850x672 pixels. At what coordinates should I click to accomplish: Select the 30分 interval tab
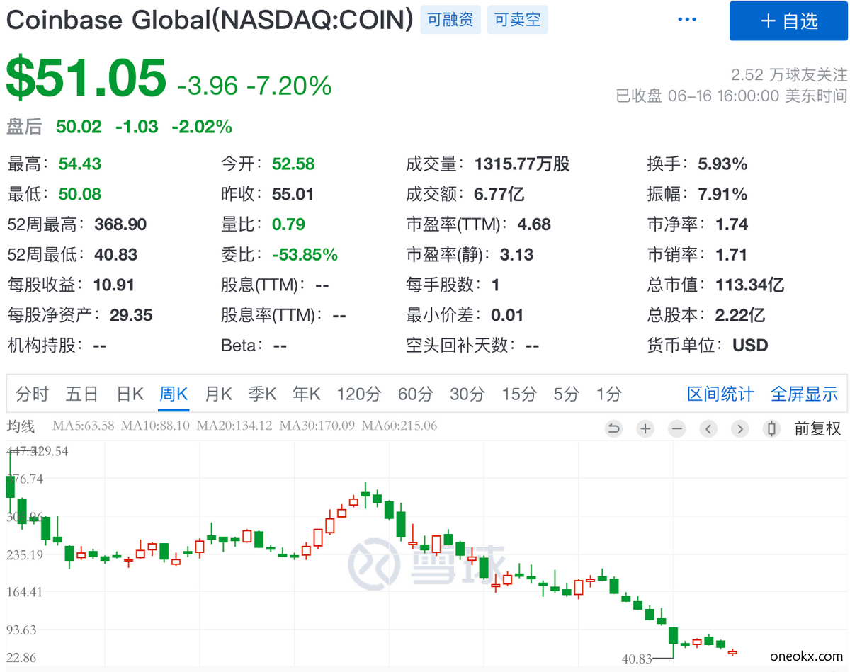click(467, 394)
